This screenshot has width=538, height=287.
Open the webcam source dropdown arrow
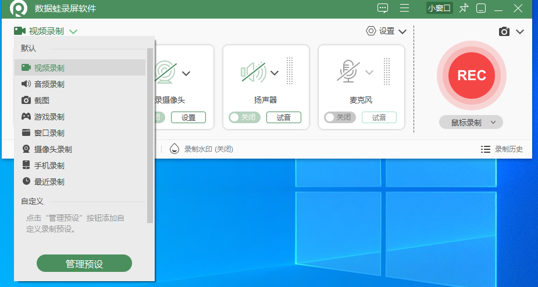click(186, 73)
